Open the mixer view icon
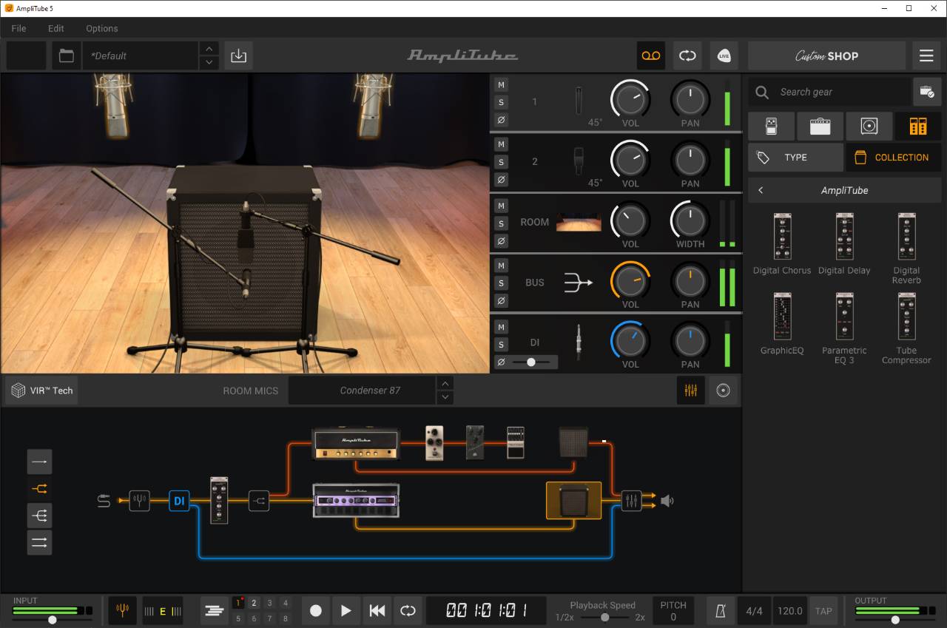The image size is (947, 628). pos(691,391)
